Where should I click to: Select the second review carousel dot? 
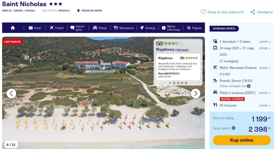pyautogui.click(x=174, y=83)
